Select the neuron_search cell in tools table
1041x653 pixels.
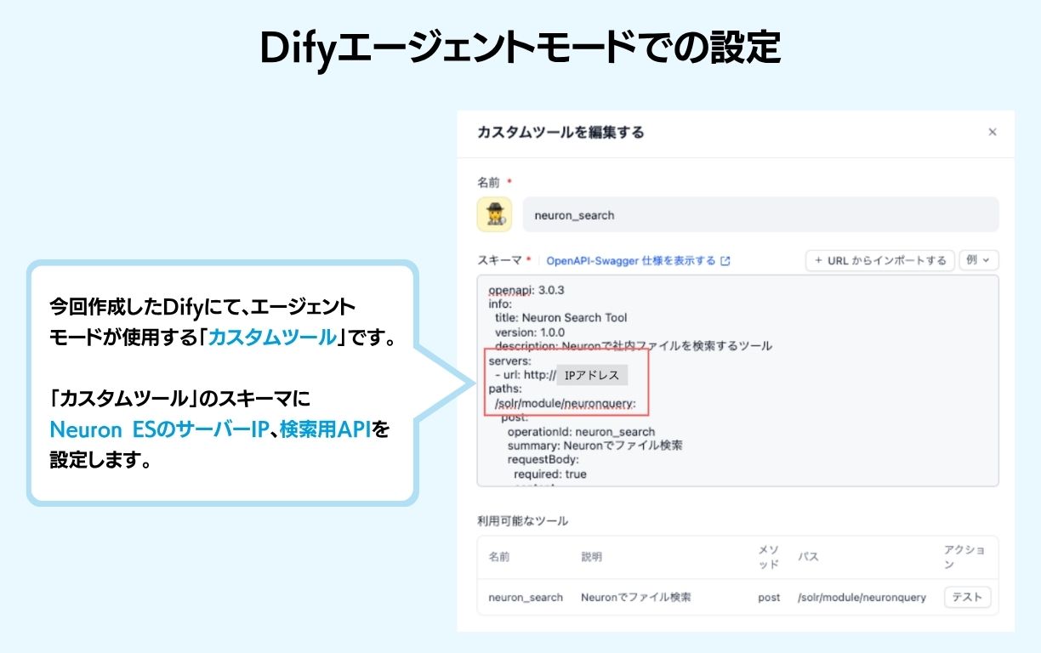coord(526,598)
